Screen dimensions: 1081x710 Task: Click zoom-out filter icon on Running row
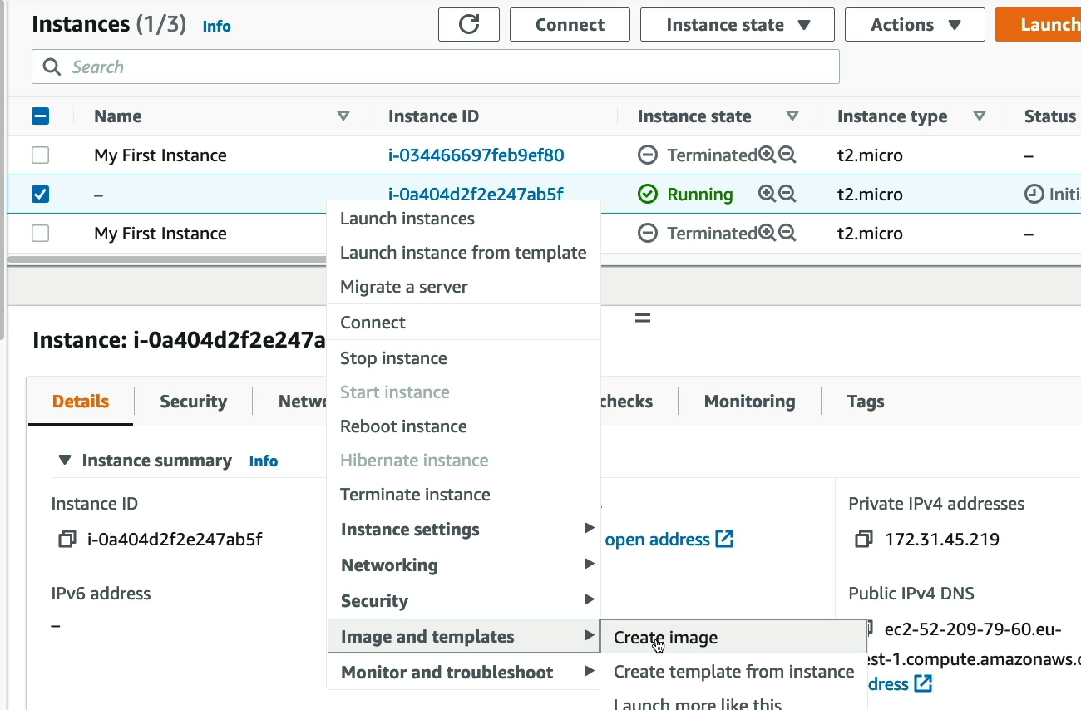(x=787, y=195)
